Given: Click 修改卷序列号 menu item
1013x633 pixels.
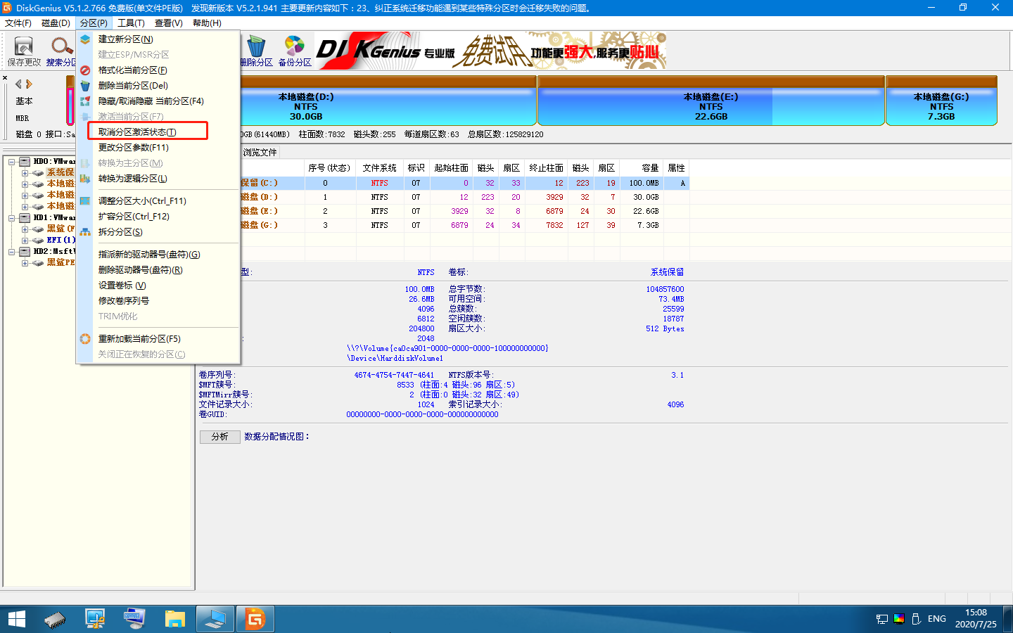Looking at the screenshot, I should (x=123, y=301).
